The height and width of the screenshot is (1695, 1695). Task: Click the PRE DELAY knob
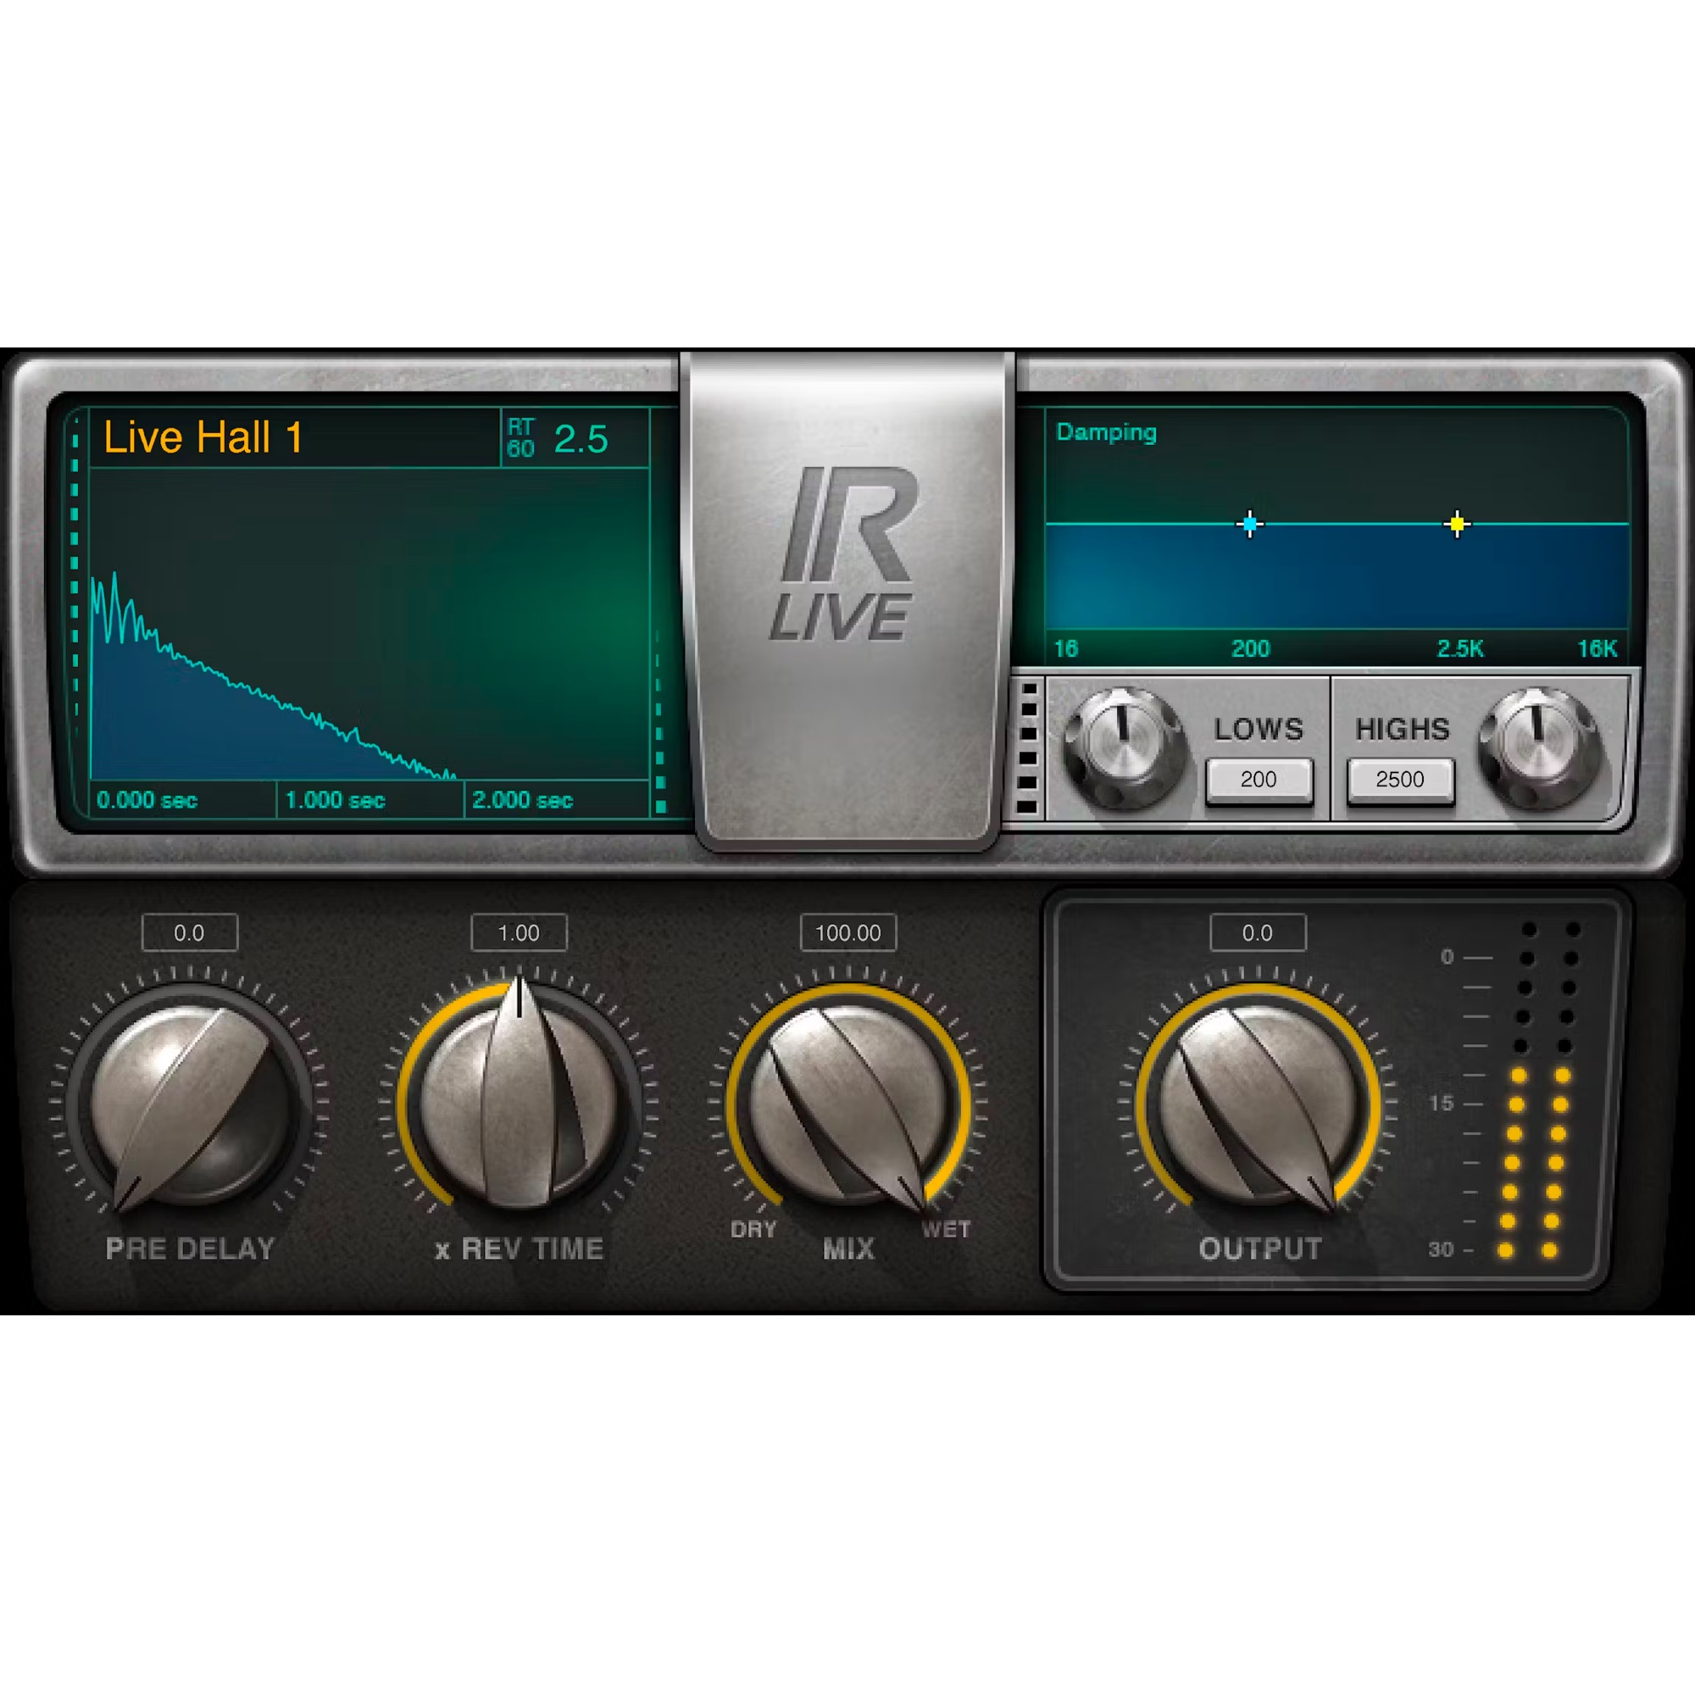[192, 1101]
